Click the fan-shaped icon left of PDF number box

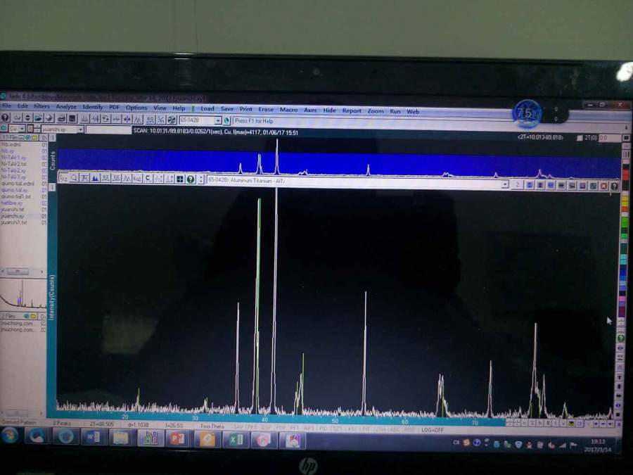(172, 120)
